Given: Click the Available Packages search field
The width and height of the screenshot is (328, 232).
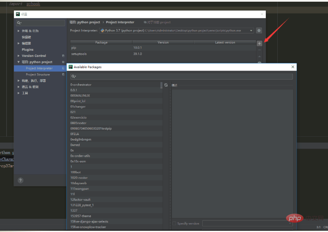Looking at the screenshot, I should pos(182,76).
